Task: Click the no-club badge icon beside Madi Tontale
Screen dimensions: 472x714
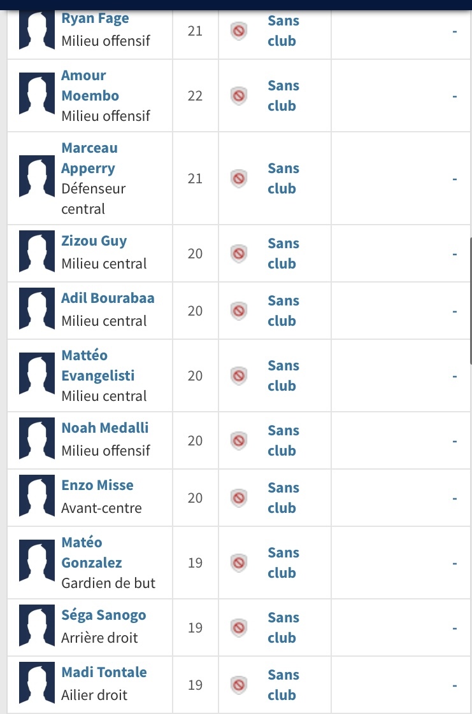Action: tap(239, 685)
